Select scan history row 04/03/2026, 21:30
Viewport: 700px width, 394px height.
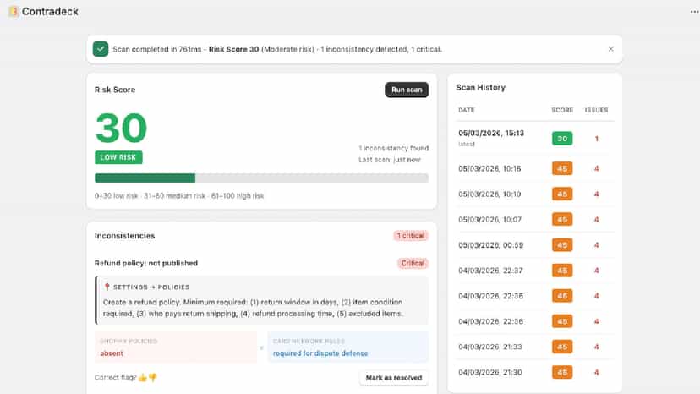pos(535,372)
